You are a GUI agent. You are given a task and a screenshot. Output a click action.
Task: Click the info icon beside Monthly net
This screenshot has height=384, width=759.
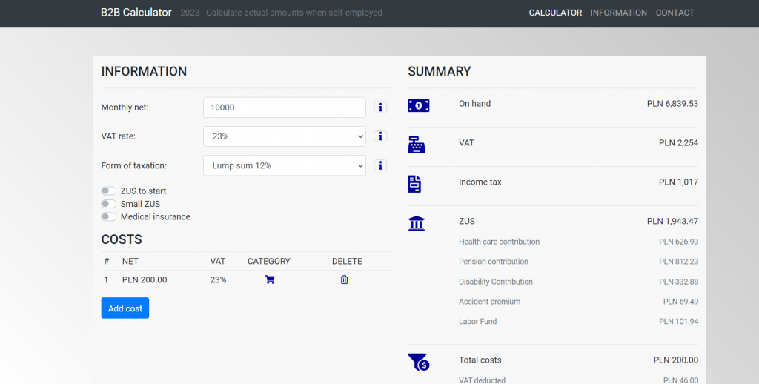[x=380, y=107]
